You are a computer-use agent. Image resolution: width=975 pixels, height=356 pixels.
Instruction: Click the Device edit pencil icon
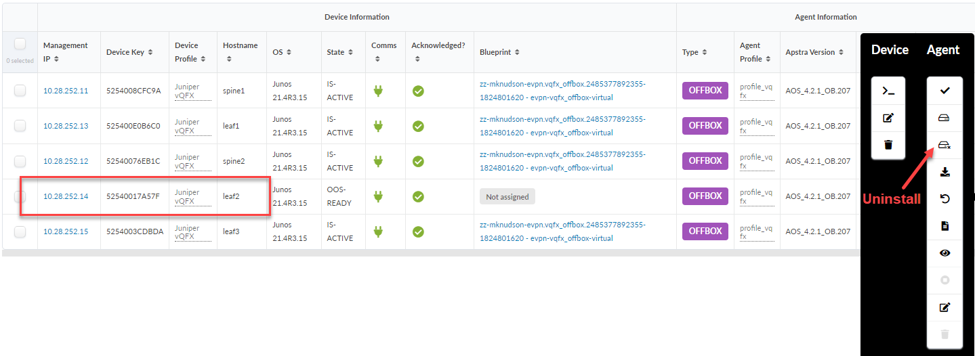888,118
